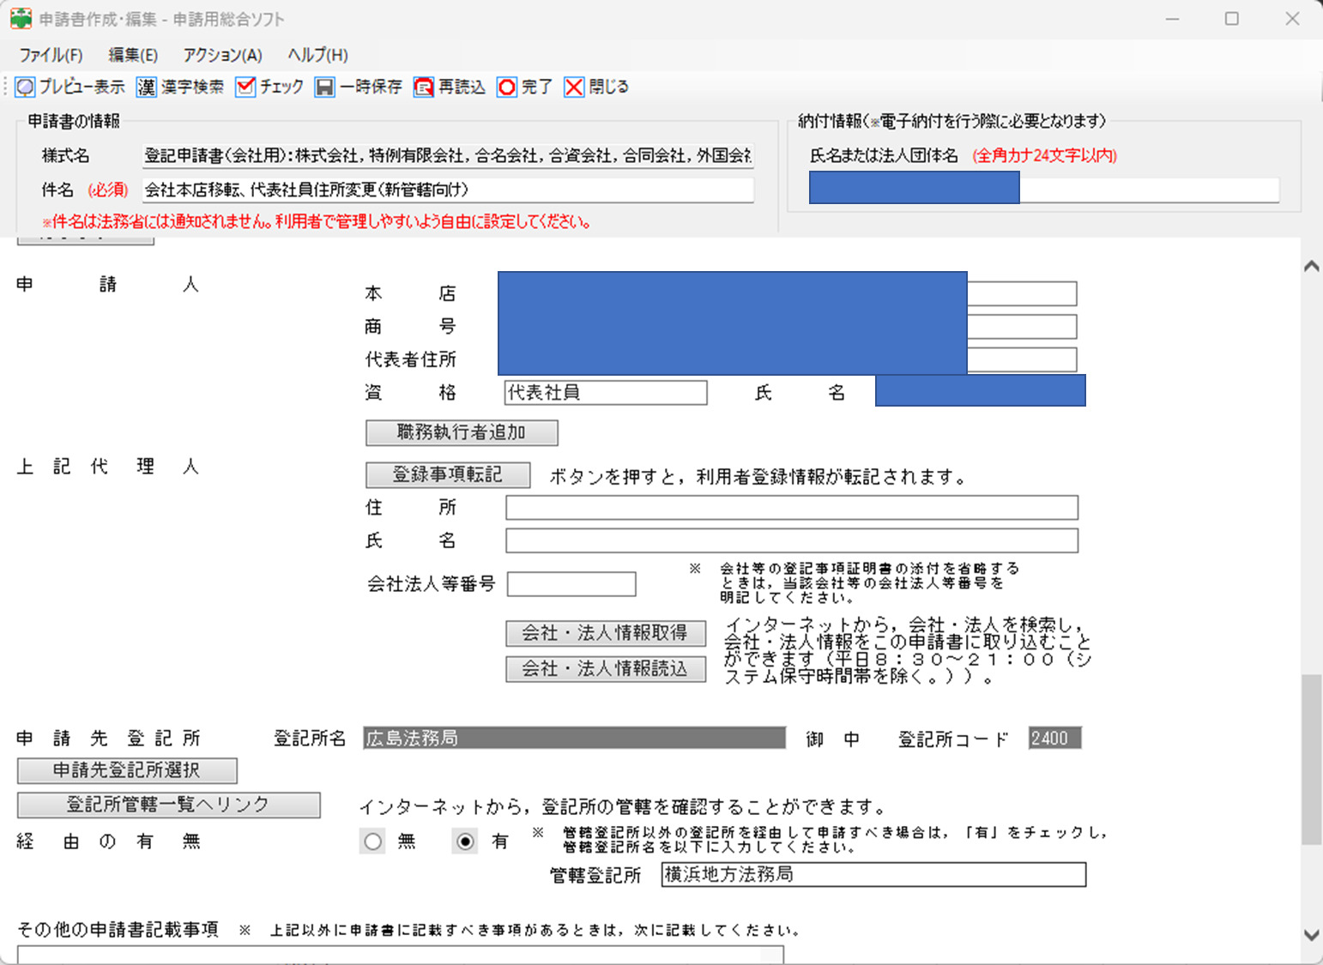Click the 完了 toolbar icon
The width and height of the screenshot is (1323, 965).
pos(507,87)
